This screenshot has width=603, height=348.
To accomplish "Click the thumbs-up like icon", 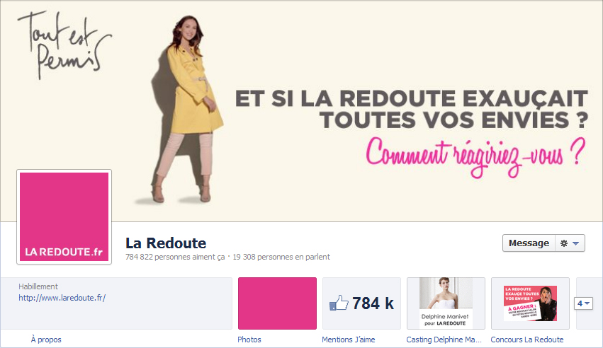I will pos(339,303).
